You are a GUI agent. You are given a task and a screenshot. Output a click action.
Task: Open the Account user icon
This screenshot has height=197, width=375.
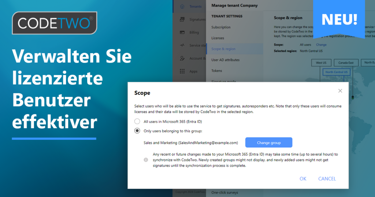coord(182,58)
